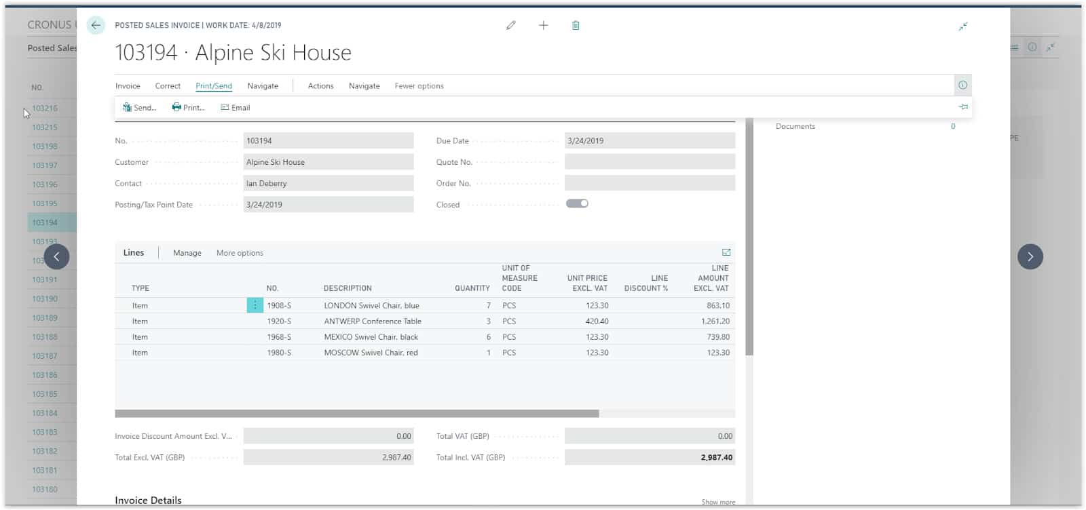Click invoice 103198 in the list
The width and height of the screenshot is (1086, 510).
point(45,146)
